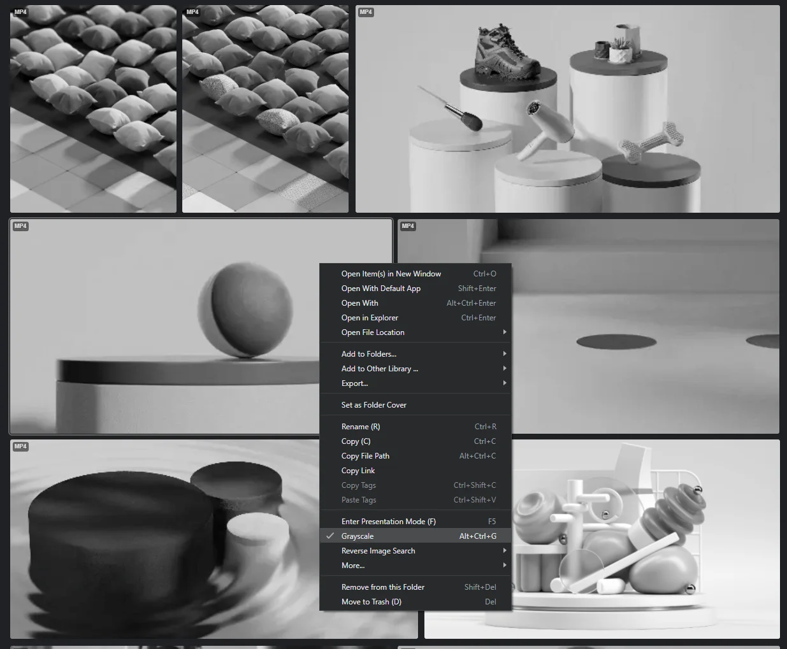Select the boot and pedestals video thumbnail

coord(567,109)
